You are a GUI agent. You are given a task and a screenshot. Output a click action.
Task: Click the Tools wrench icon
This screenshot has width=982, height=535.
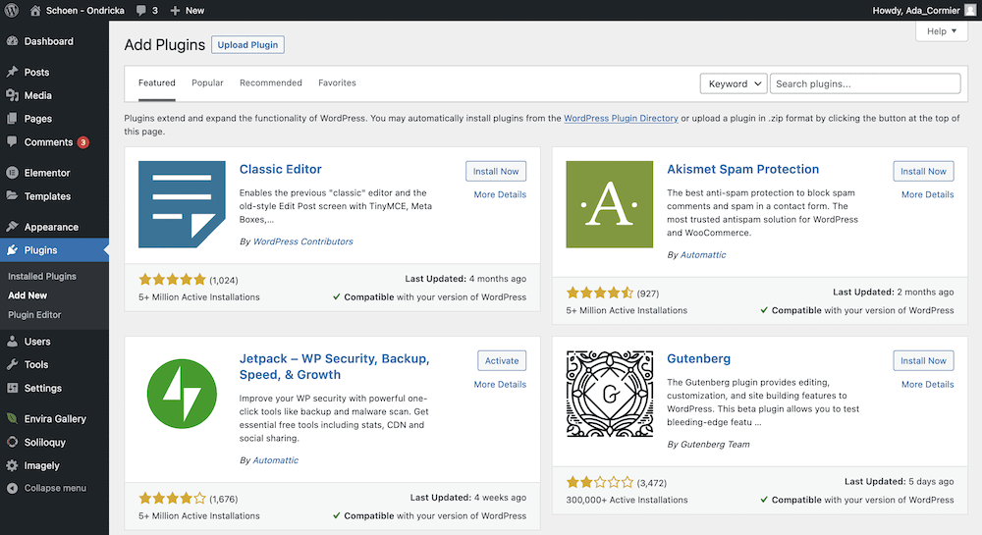[12, 364]
